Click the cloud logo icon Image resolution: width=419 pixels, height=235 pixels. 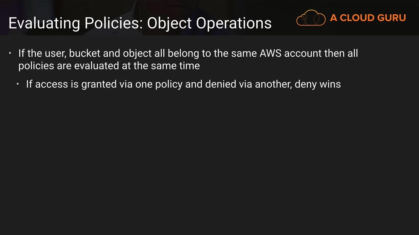[311, 18]
